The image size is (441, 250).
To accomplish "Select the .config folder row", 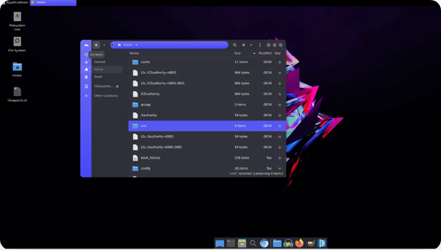I will [x=180, y=168].
